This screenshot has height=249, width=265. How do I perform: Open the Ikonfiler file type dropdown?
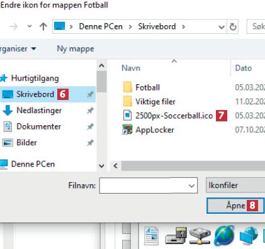(235, 185)
